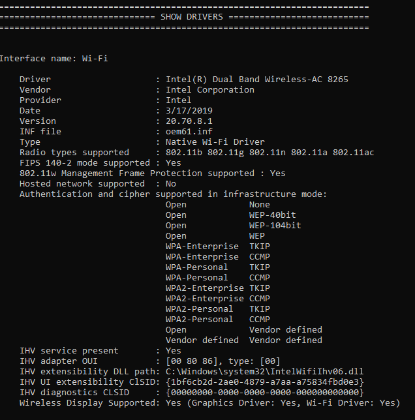The image size is (415, 420).
Task: Click the Hosted network supported line
Action: (97, 184)
